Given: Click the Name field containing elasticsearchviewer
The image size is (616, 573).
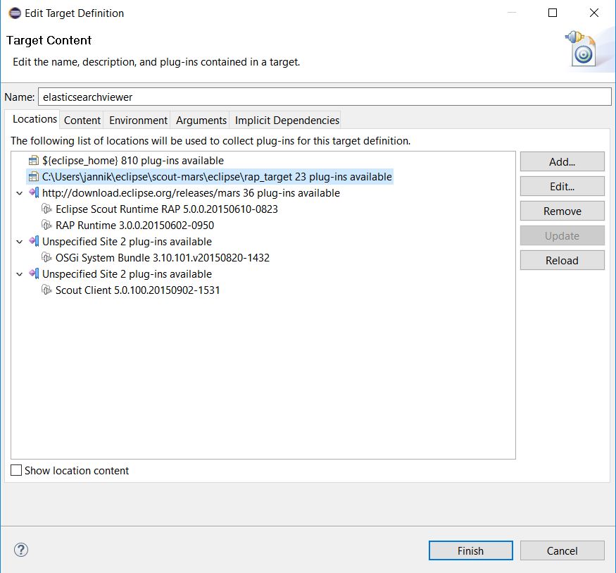Looking at the screenshot, I should 325,97.
